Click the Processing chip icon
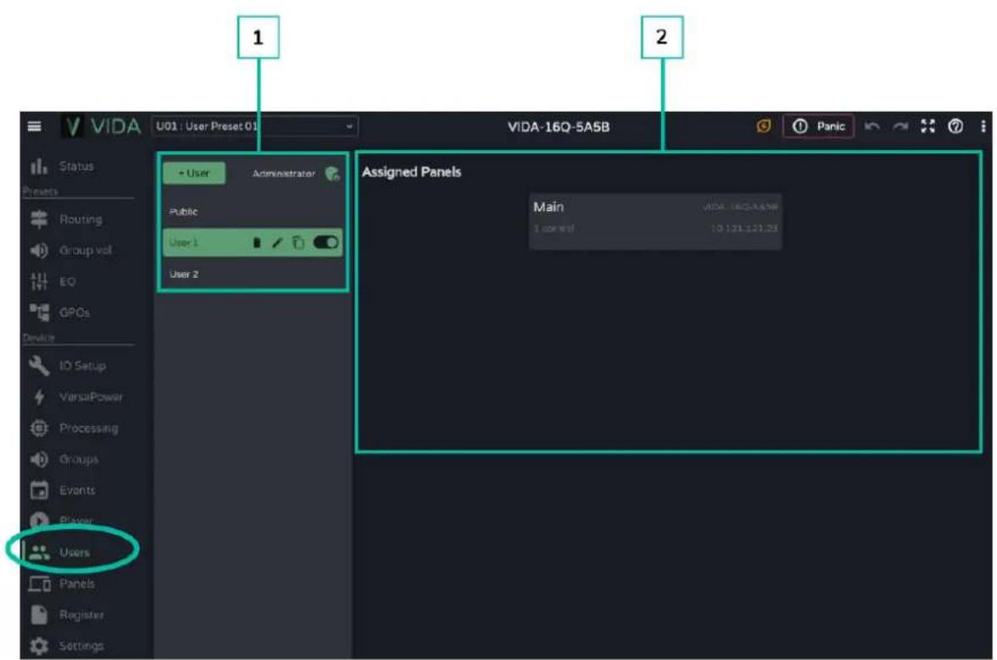This screenshot has height=660, width=997. pos(39,428)
